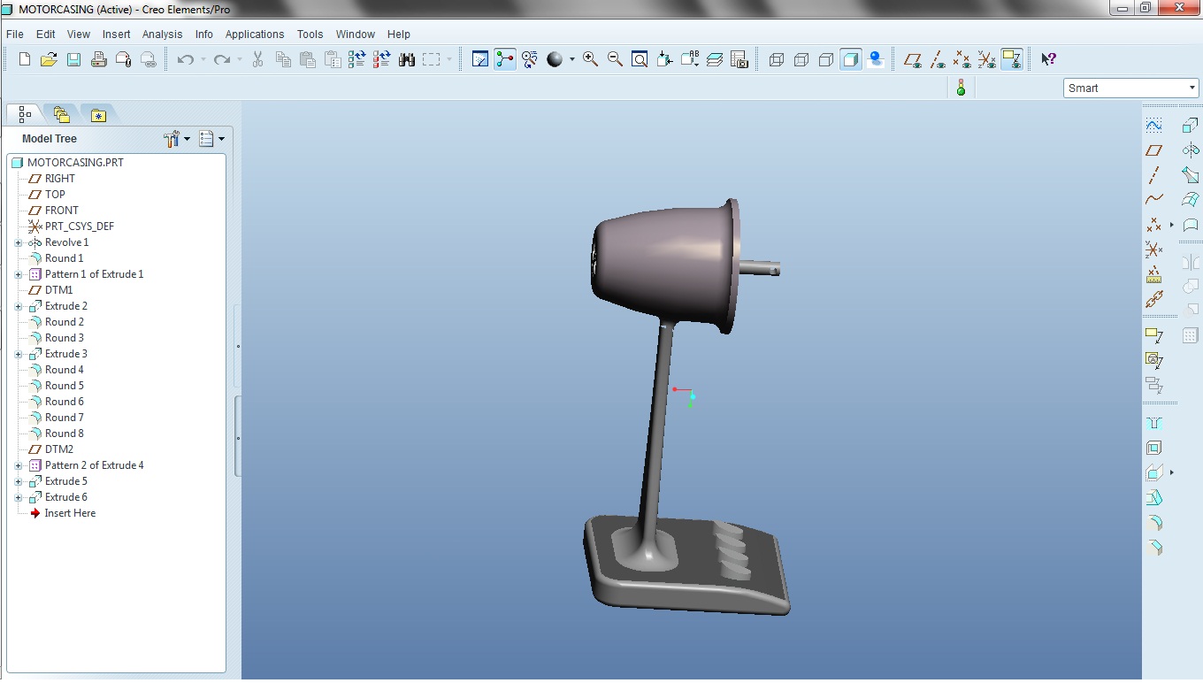Select the Shell tool in right toolbar
1203x683 pixels.
click(x=1153, y=448)
